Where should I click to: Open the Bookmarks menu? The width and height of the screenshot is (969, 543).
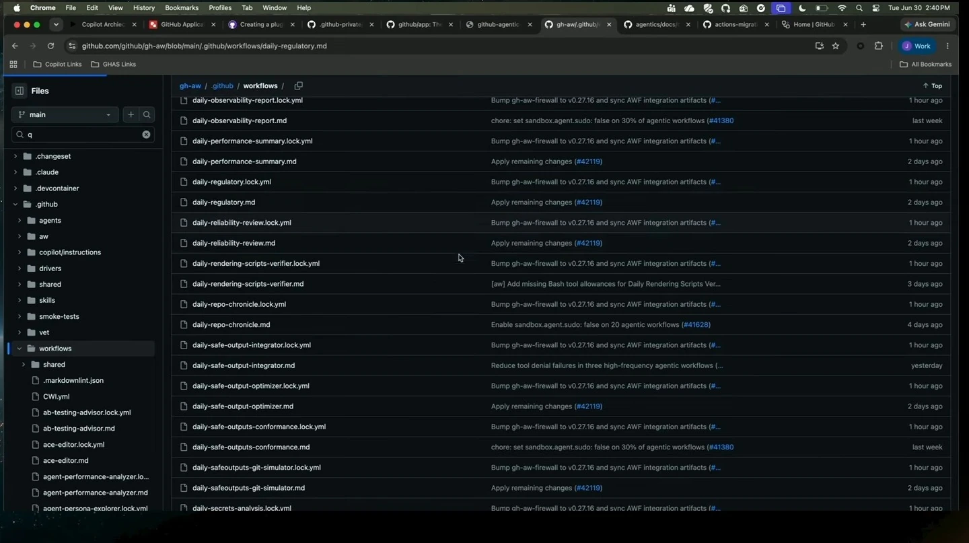[182, 7]
